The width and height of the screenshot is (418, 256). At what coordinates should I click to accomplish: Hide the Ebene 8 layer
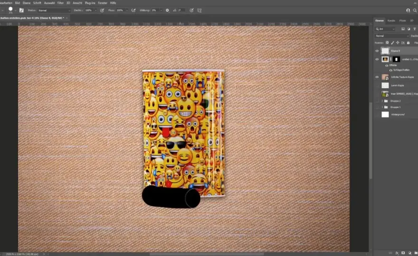point(377,51)
